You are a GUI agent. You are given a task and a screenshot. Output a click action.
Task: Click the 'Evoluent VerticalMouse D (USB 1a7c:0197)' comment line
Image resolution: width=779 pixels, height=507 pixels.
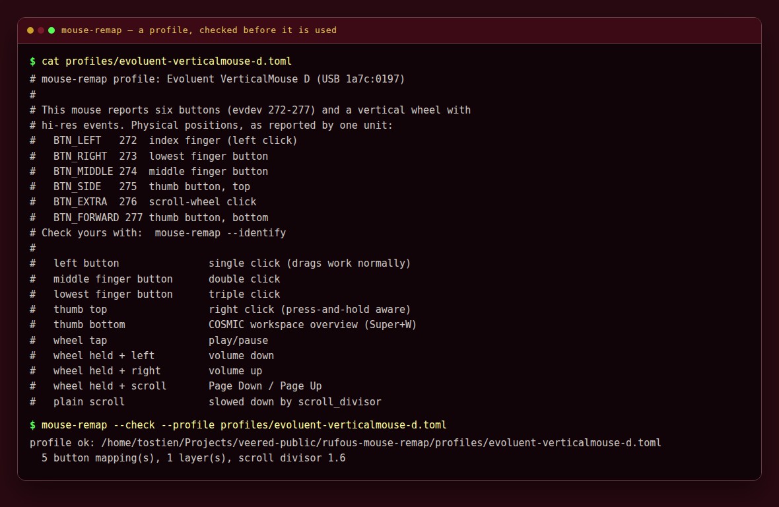217,79
